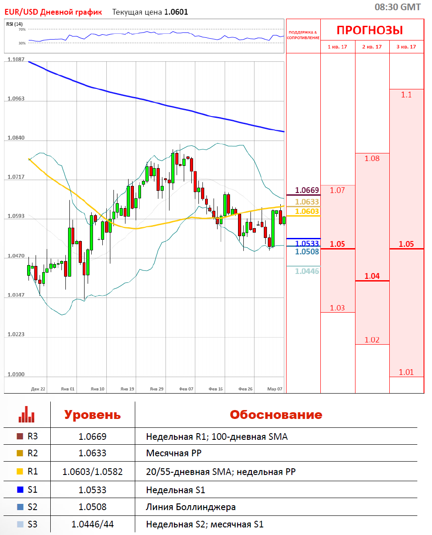This screenshot has width=432, height=535.
Task: Select the 1 кв. 17 forecast column header
Action: click(x=337, y=47)
